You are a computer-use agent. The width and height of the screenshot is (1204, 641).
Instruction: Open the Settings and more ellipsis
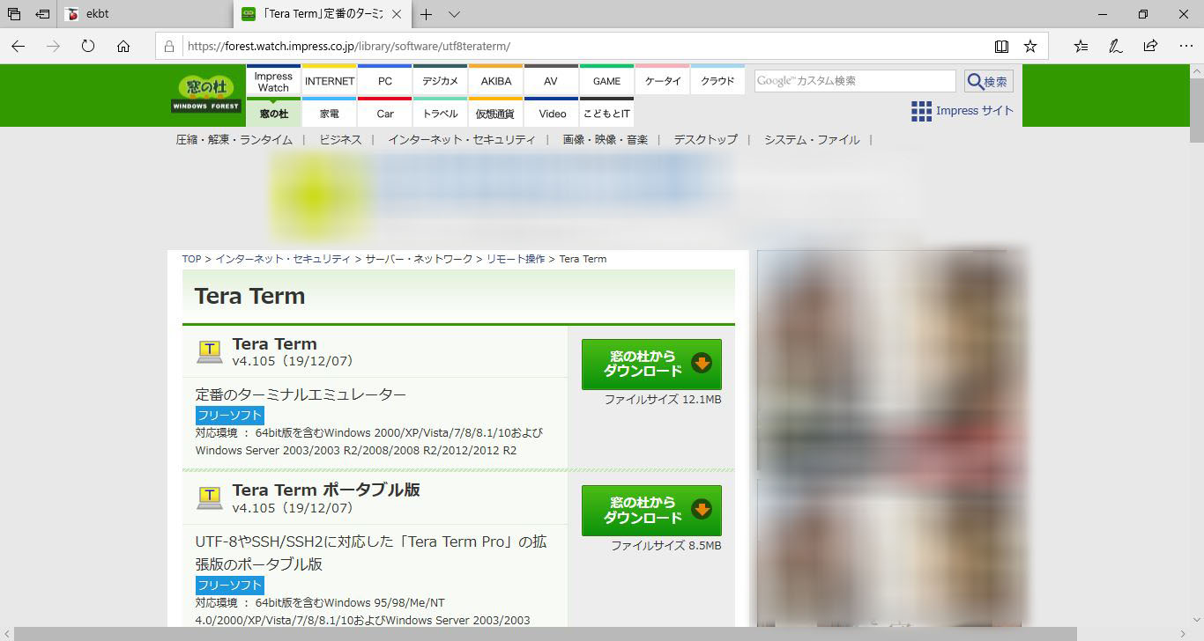coord(1185,46)
